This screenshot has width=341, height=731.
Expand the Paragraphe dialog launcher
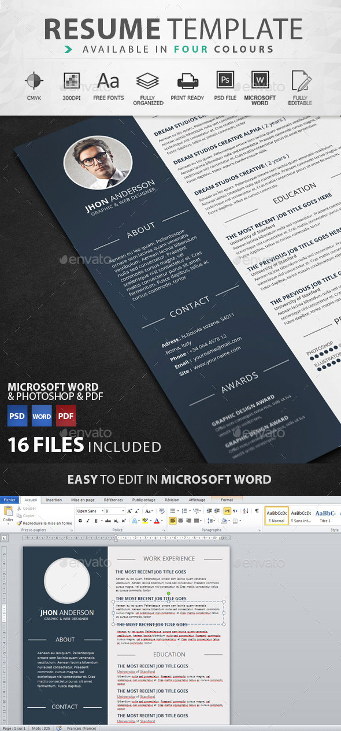point(259,530)
